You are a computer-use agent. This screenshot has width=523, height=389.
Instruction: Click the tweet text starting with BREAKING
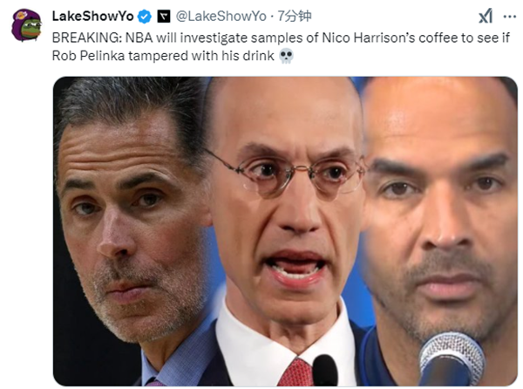[281, 47]
